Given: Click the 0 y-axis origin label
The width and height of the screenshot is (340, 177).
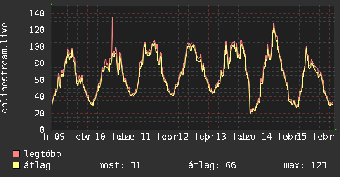Looking at the screenshot, I should [42, 130].
